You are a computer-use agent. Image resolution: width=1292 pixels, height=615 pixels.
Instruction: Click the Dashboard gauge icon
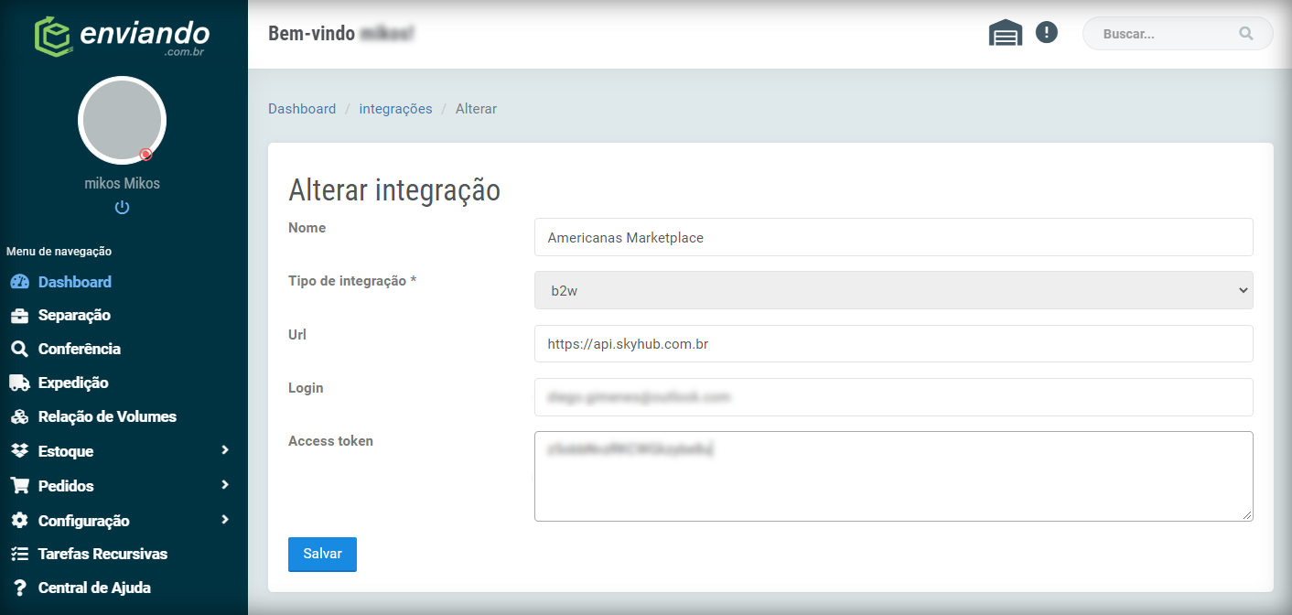(x=20, y=282)
